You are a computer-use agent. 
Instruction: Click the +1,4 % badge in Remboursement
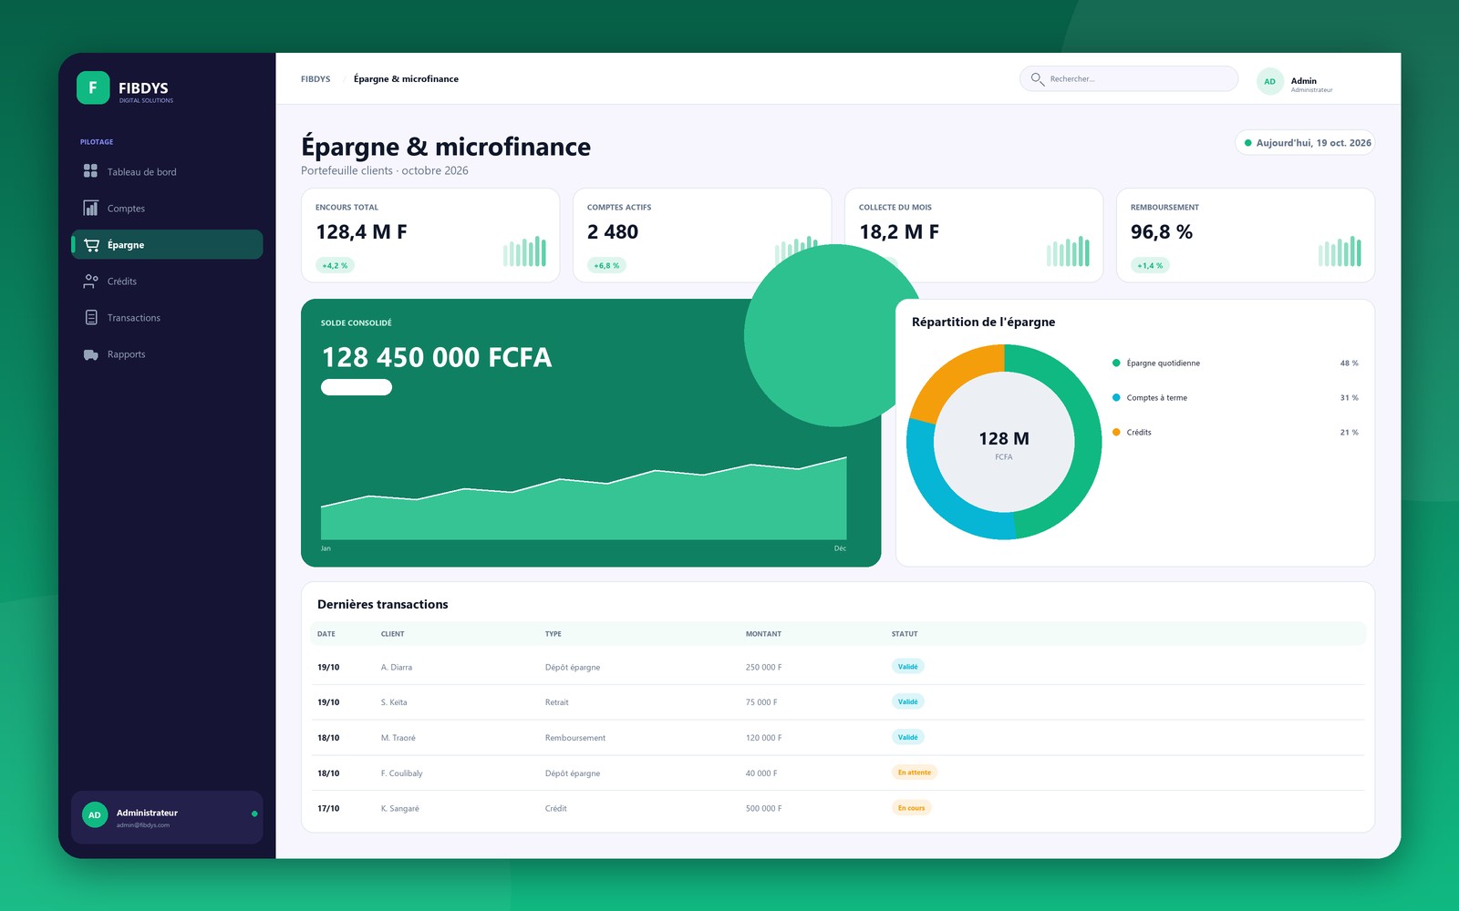click(x=1150, y=265)
